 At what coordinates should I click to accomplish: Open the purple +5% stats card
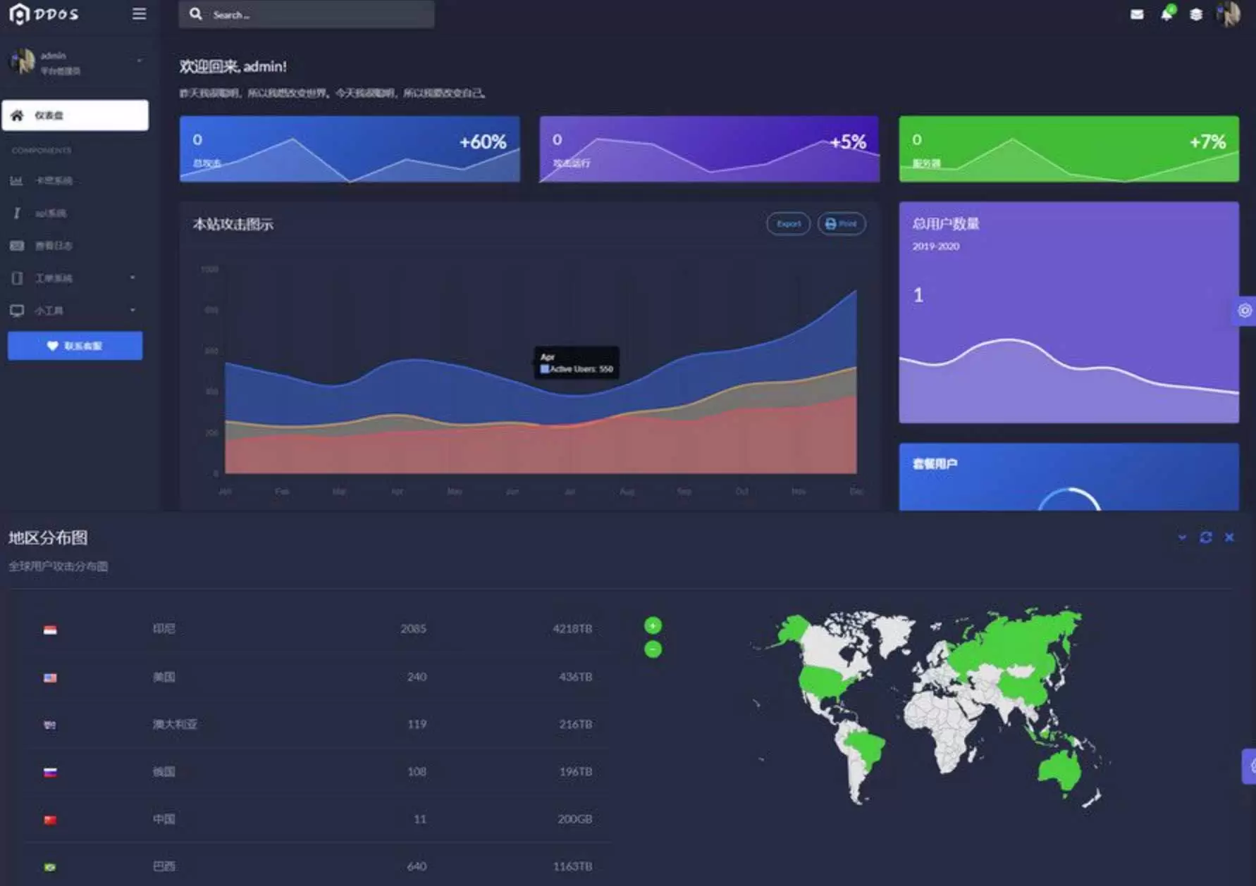pos(710,149)
